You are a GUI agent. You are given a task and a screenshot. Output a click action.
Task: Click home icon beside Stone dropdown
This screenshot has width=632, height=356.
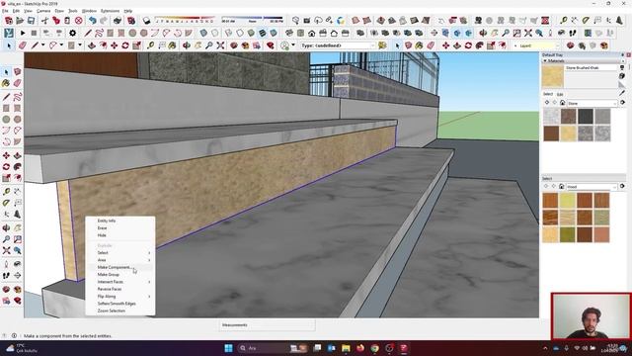coord(562,103)
